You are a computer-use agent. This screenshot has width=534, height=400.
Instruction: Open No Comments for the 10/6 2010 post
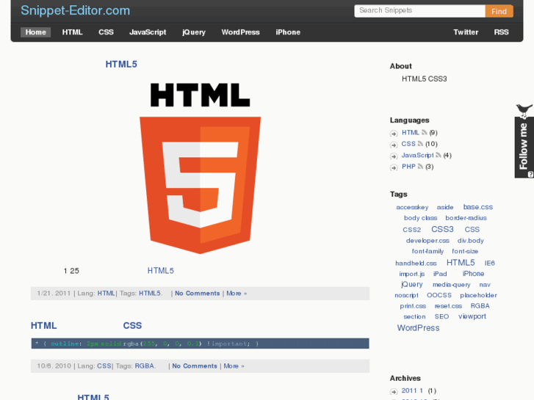[195, 366]
